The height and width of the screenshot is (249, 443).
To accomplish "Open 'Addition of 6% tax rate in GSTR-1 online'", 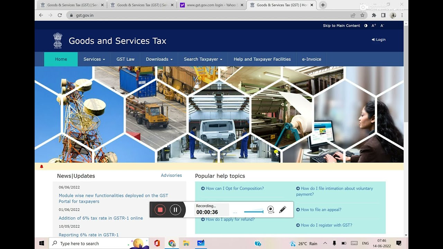I will coord(101,218).
